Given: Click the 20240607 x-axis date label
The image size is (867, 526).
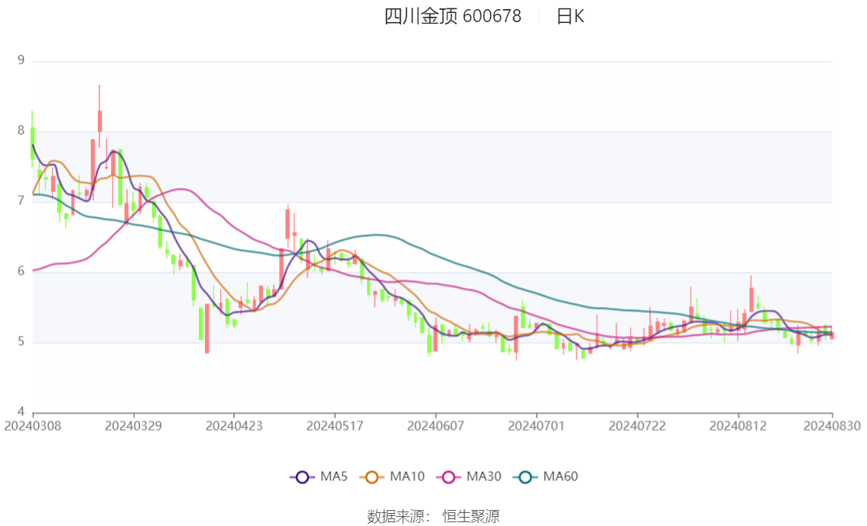Looking at the screenshot, I should coord(436,426).
